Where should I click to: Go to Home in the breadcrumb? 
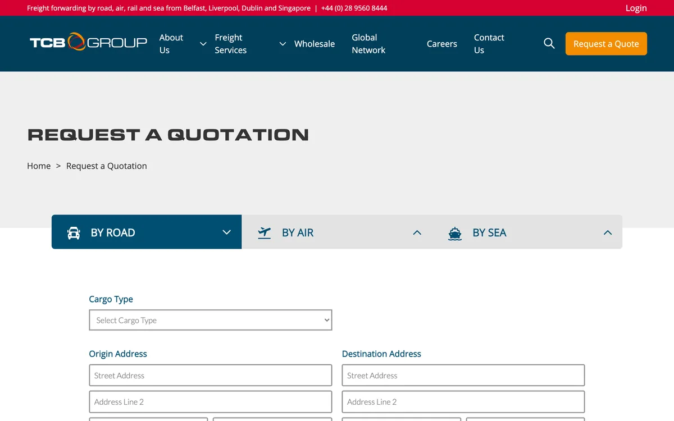click(39, 166)
